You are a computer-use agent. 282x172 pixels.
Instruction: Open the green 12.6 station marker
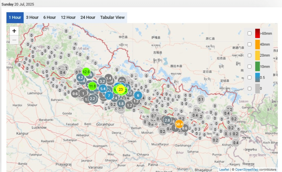(x=86, y=72)
